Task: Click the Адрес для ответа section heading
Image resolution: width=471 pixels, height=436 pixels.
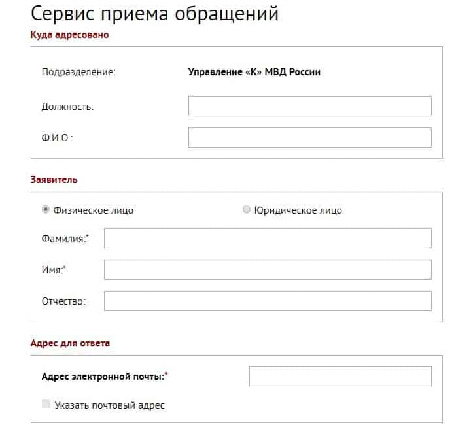Action: (70, 343)
